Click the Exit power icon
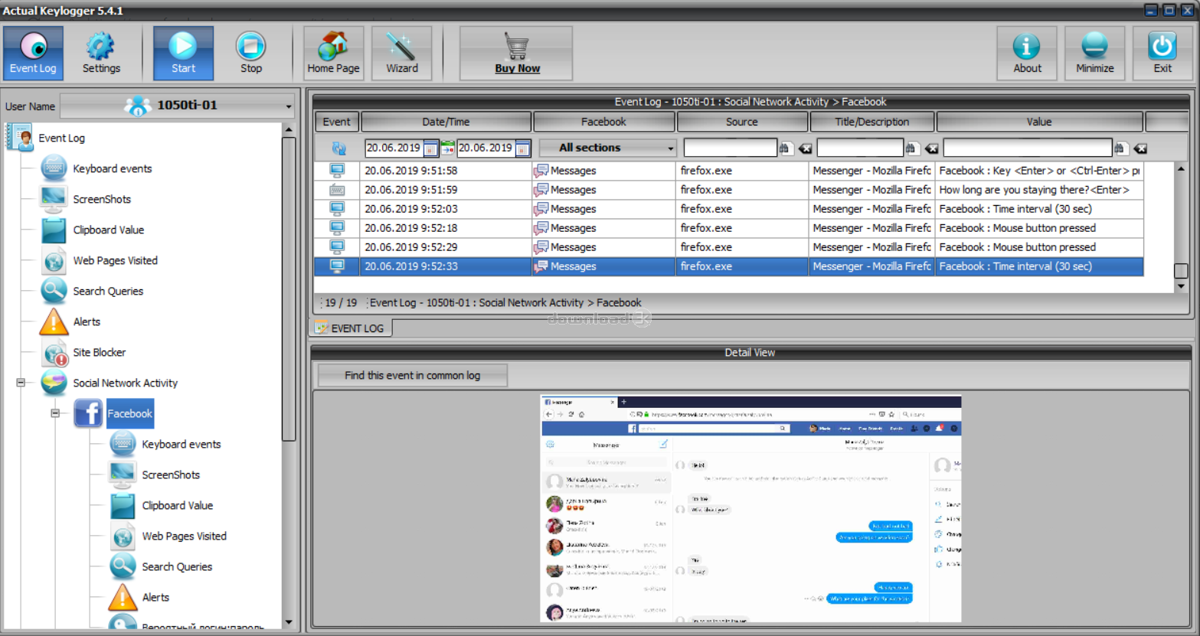 [x=1162, y=53]
